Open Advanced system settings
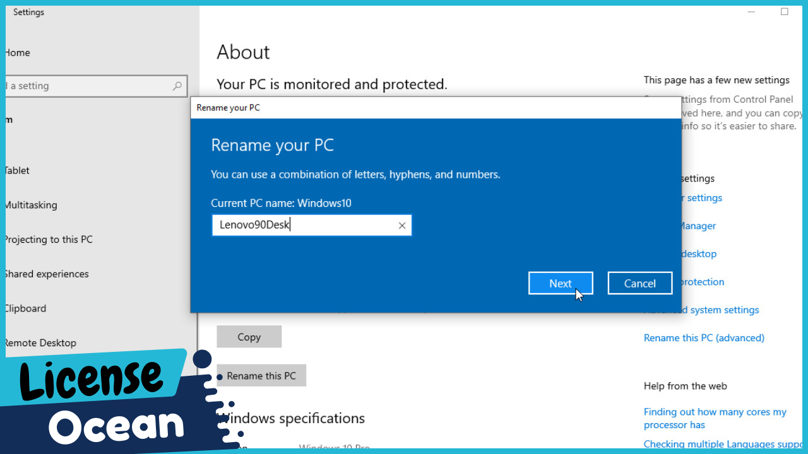 click(701, 310)
